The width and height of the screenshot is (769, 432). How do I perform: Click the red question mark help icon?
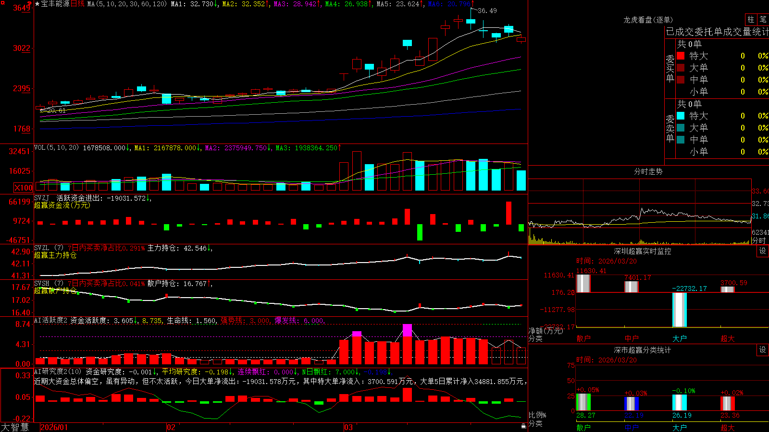(x=29, y=3)
